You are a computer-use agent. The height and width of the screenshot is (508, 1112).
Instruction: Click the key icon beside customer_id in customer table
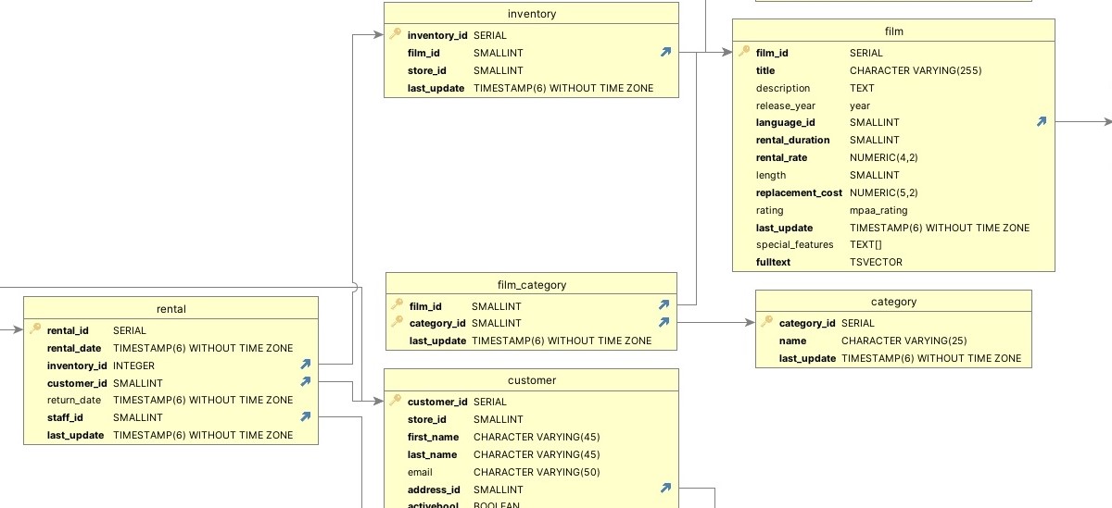(x=396, y=401)
